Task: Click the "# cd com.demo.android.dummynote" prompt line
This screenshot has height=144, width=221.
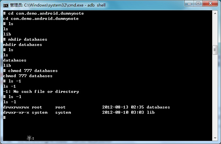Action: pos(43,13)
